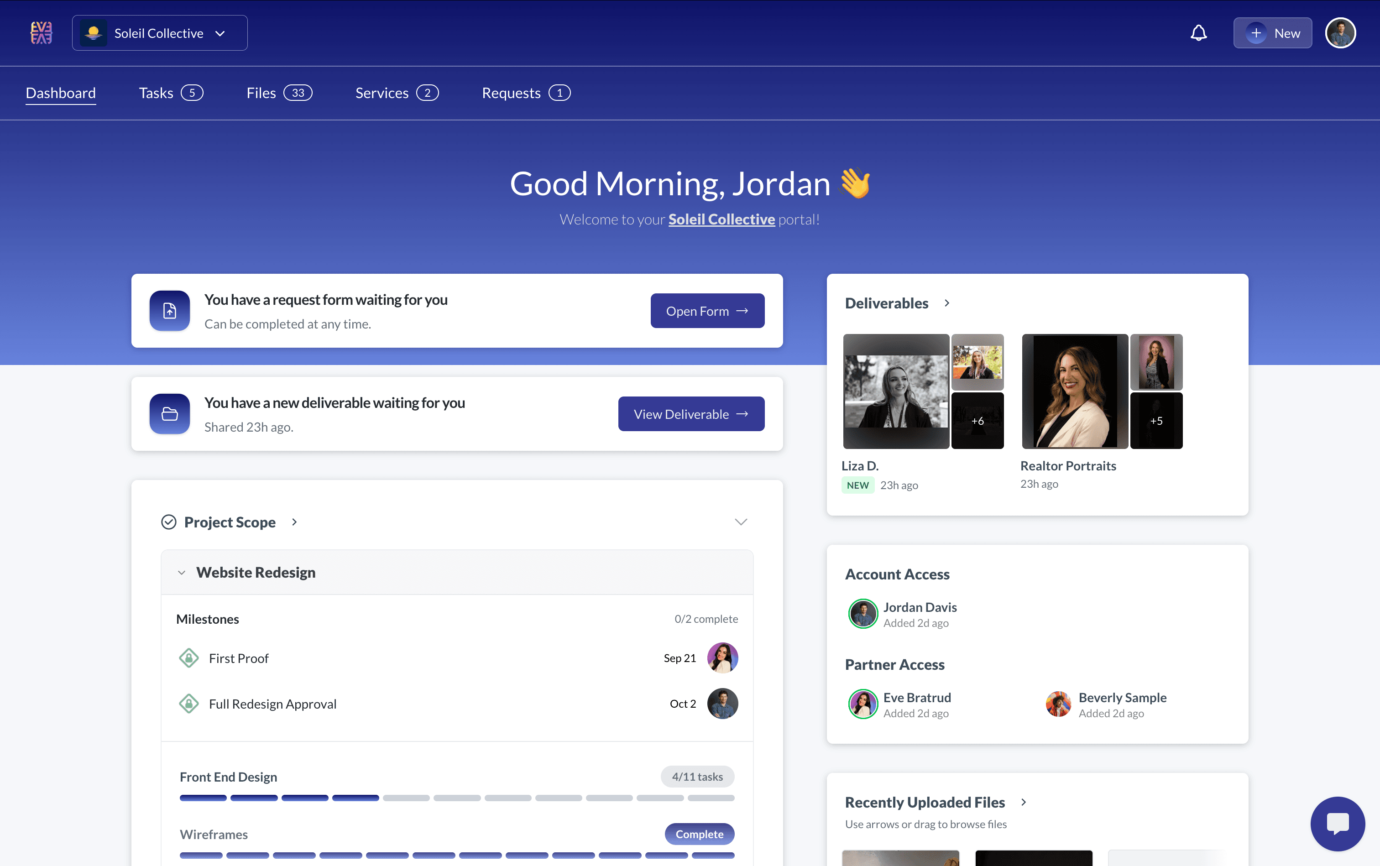Click the Project Scope checkmark icon
Image resolution: width=1380 pixels, height=866 pixels.
click(x=168, y=522)
